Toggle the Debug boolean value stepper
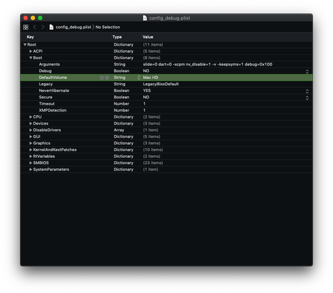Image resolution: width=333 pixels, height=293 pixels. tap(307, 71)
